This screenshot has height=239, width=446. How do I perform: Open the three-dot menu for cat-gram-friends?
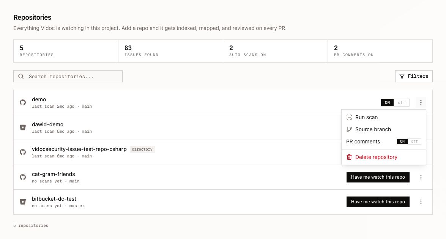(x=421, y=177)
